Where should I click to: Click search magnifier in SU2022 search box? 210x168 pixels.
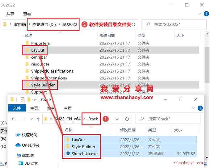coord(148,24)
